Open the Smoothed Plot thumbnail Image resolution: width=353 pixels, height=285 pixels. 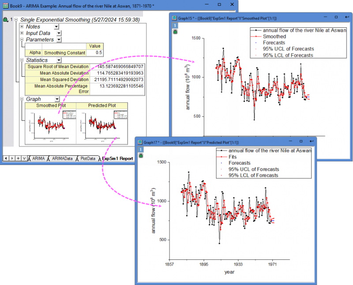[51, 126]
